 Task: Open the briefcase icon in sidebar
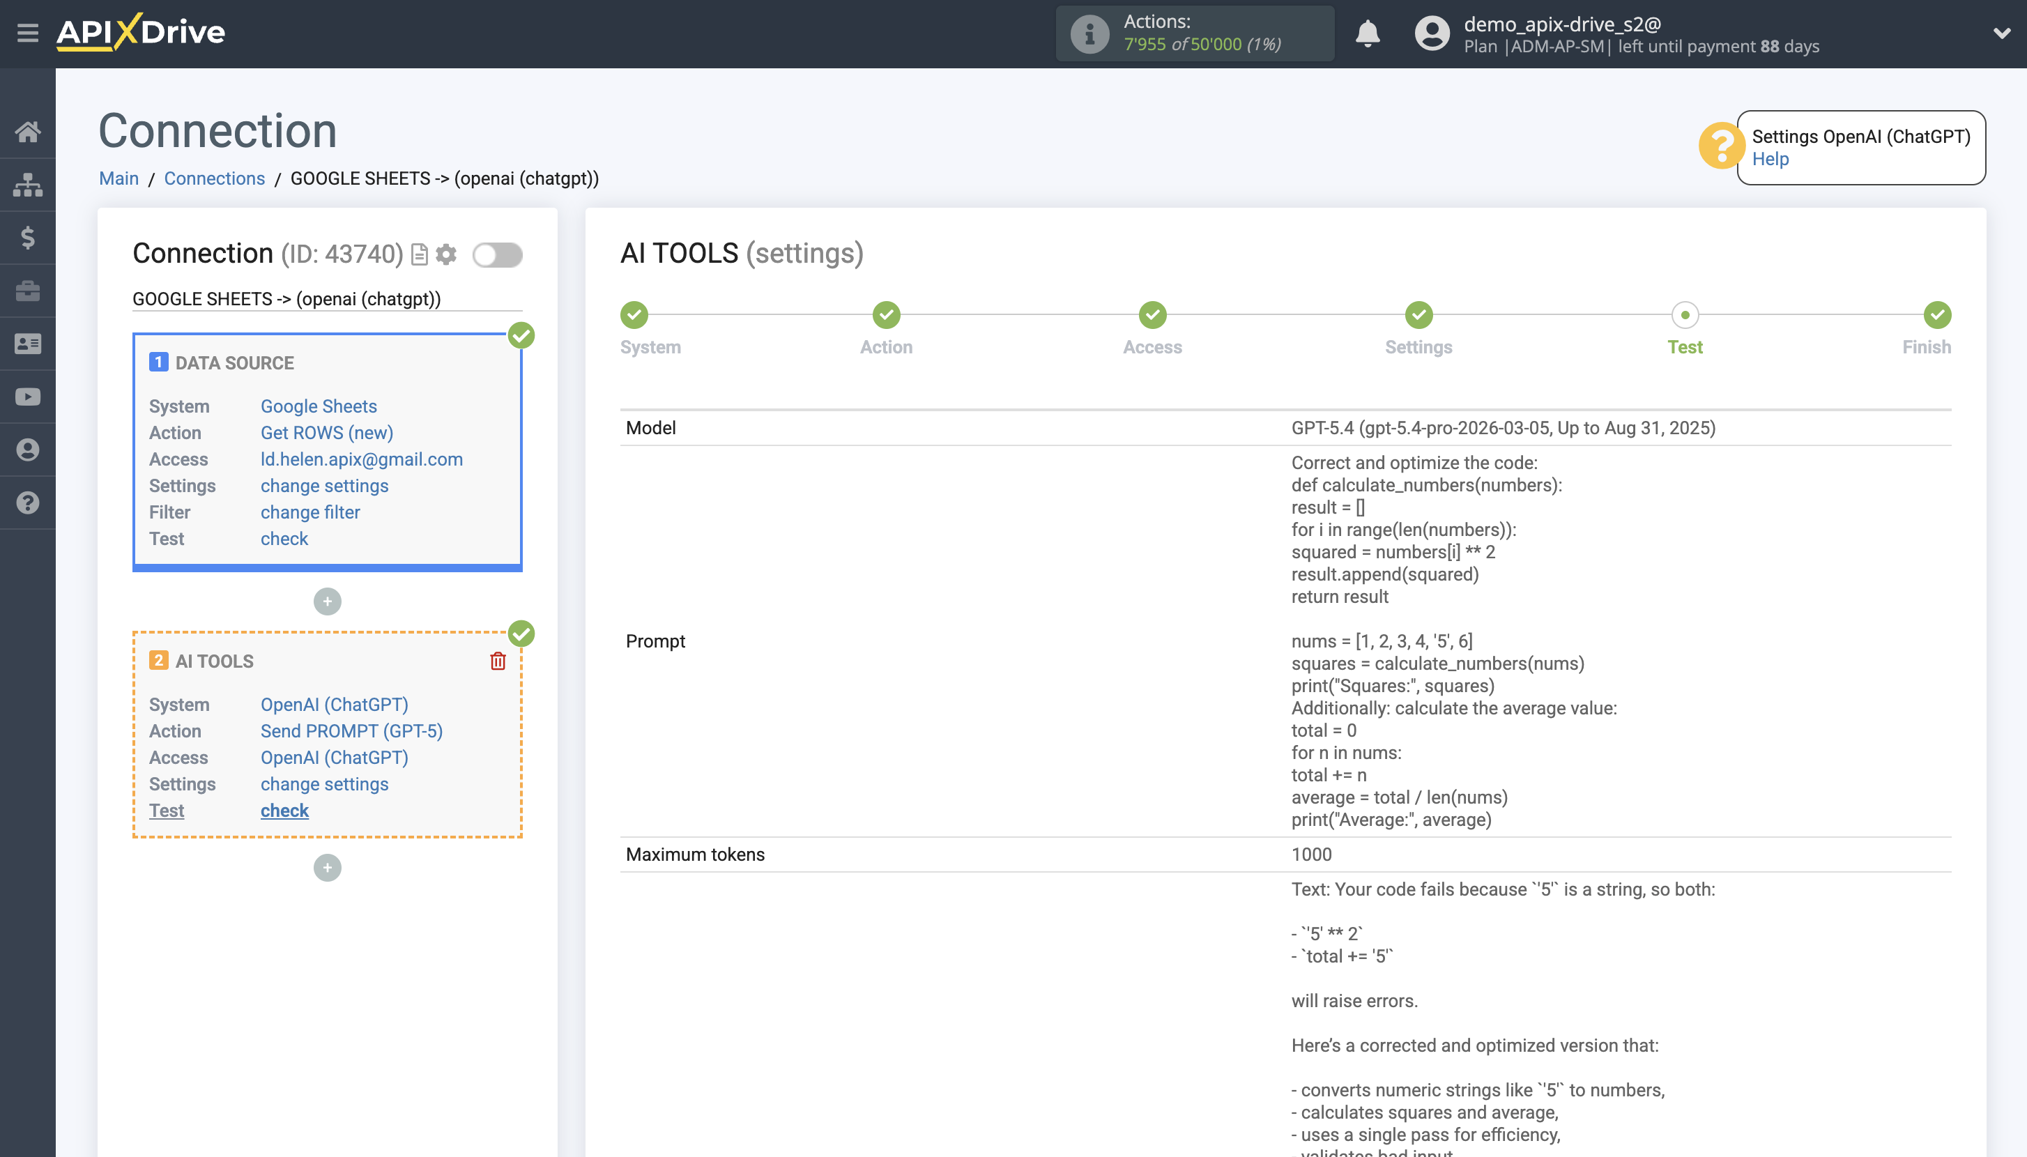pyautogui.click(x=28, y=290)
